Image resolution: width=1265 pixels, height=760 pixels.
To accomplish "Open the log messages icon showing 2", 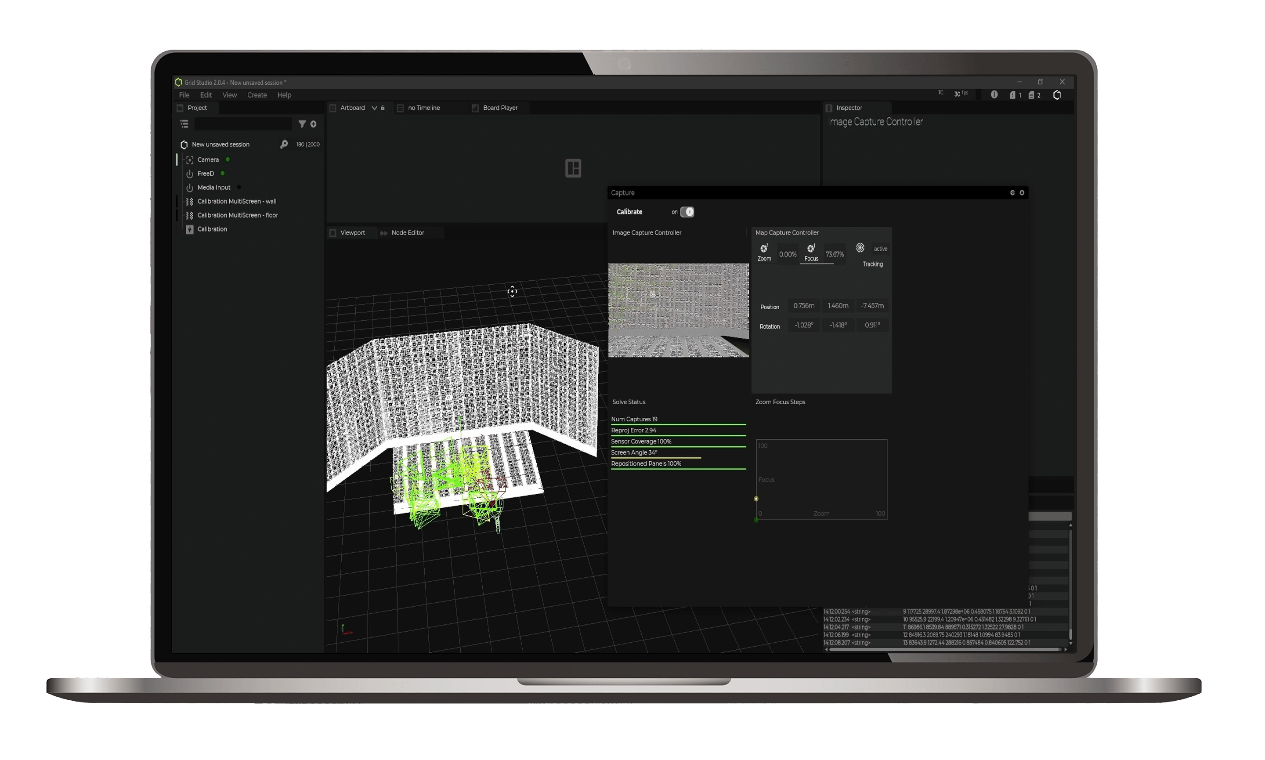I will 1034,95.
